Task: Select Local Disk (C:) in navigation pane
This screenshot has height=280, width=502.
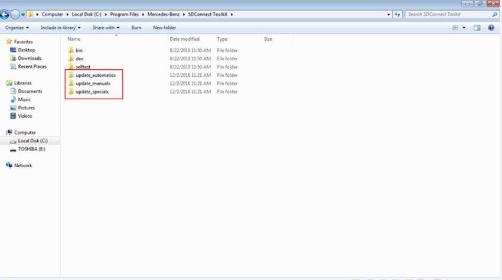Action: point(32,141)
